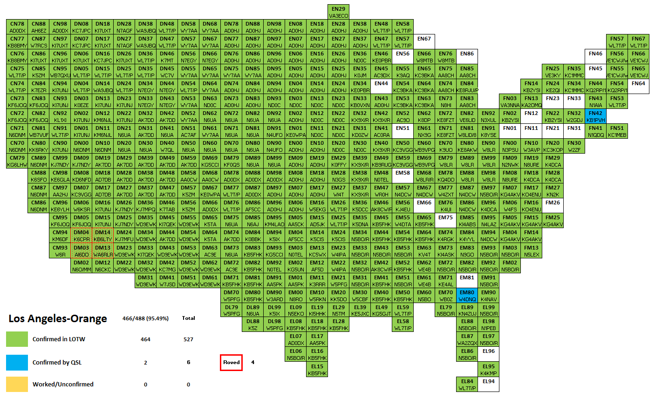Viewport: 662px width, 412px height.
Task: Click the red-outlined Roved box
Action: (x=231, y=362)
